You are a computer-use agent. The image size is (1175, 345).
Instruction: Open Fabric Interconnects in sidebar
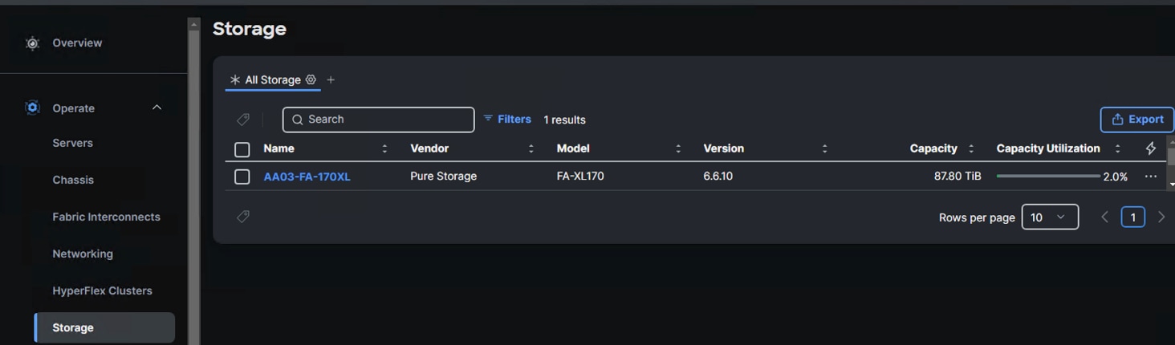click(106, 217)
